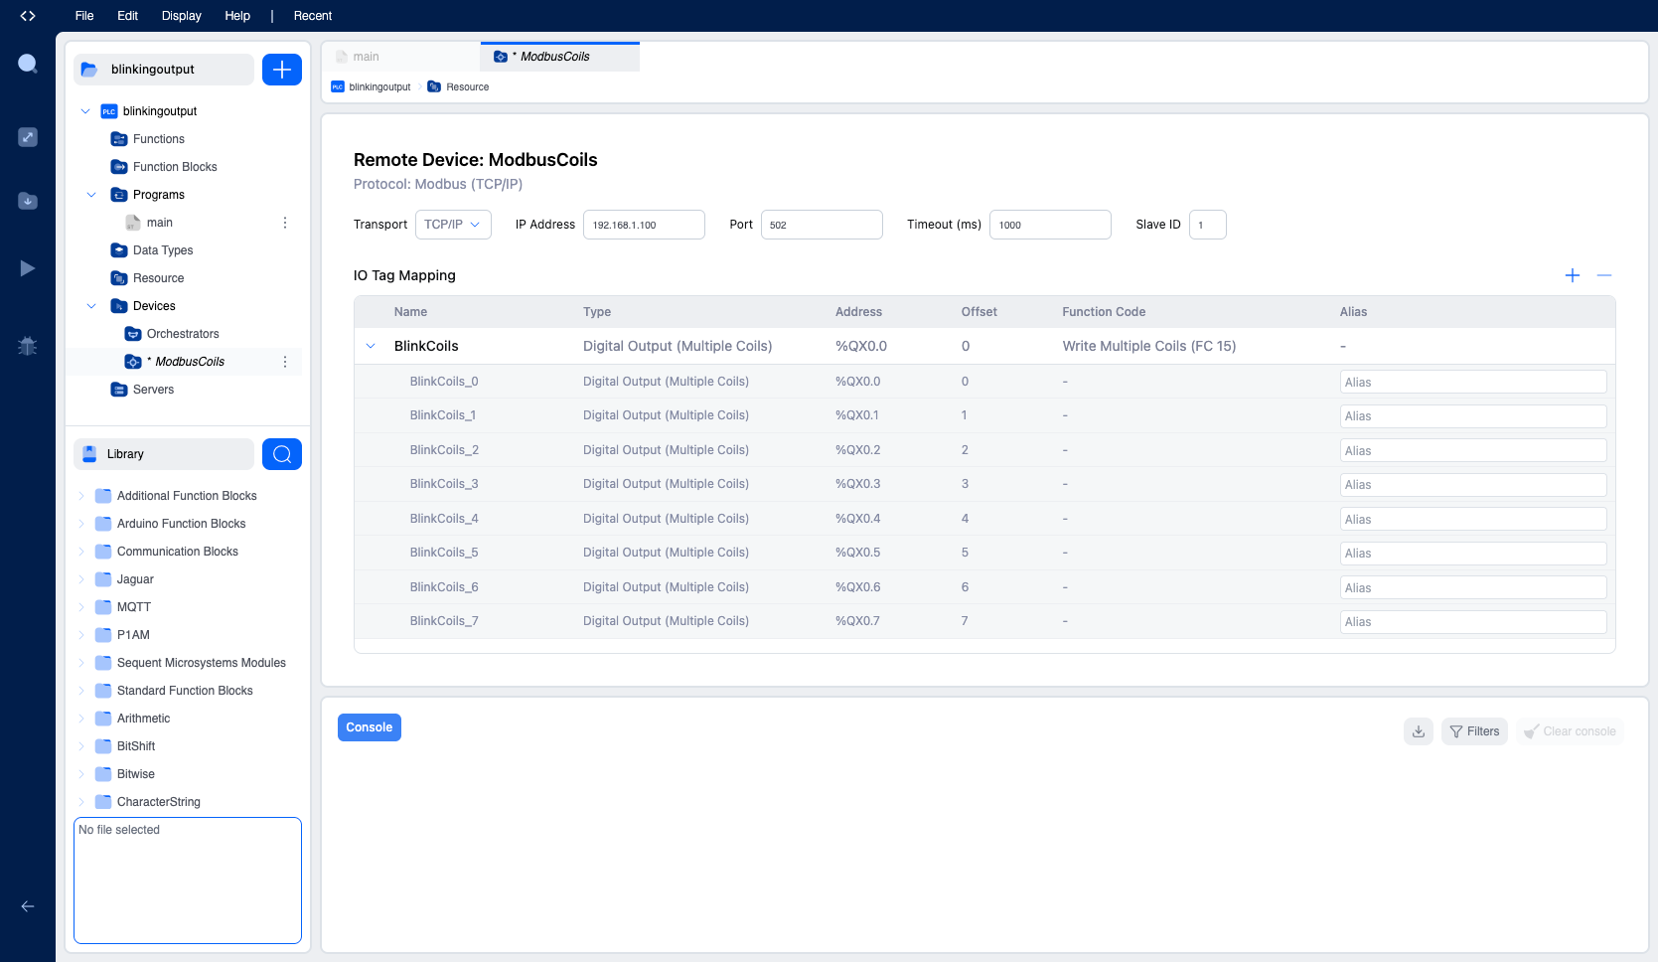Click the Library search button
Screen dimensions: 1658x962
(x=282, y=454)
